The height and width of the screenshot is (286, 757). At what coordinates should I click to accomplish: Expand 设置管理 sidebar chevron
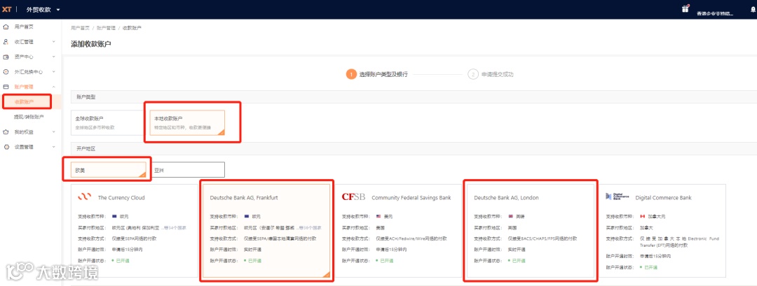click(x=54, y=147)
